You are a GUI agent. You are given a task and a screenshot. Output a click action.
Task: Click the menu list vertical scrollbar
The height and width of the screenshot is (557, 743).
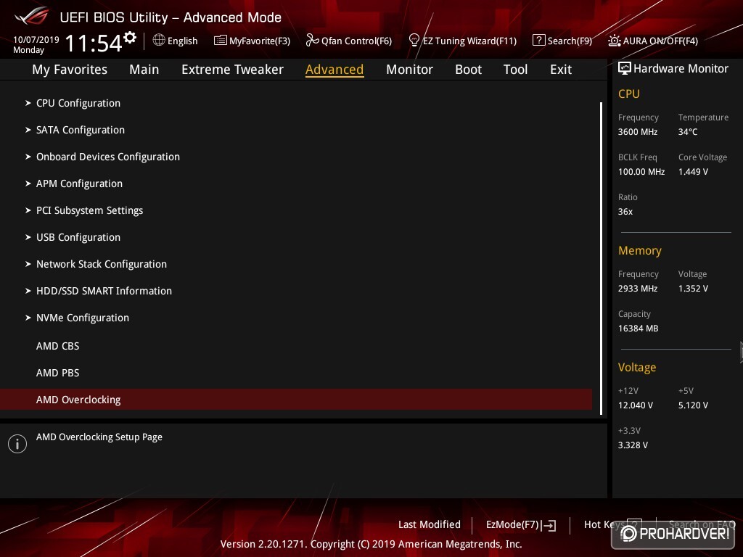pos(601,258)
